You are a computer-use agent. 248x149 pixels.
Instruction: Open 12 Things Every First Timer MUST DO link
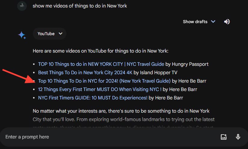click(x=100, y=90)
